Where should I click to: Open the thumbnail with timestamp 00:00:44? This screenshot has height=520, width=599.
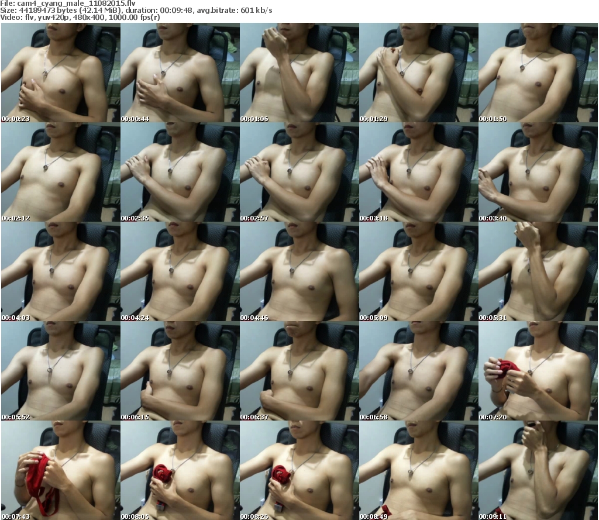[x=180, y=73]
